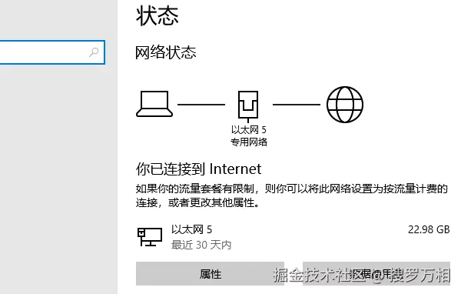The height and width of the screenshot is (294, 461).
Task: Click the 状态 page title
Action: [x=158, y=16]
